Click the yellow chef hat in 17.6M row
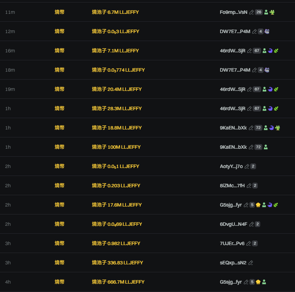 click(x=258, y=205)
